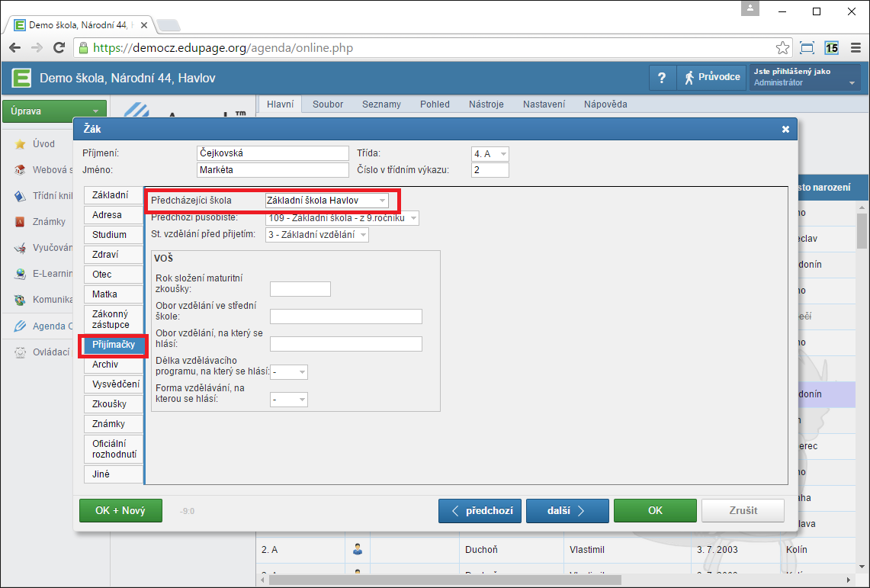This screenshot has width=870, height=588.
Task: Open the Předcházející škola dropdown
Action: point(326,200)
